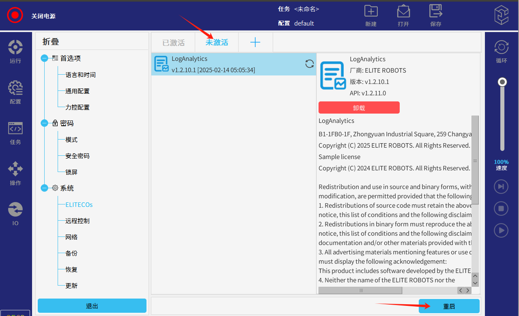Viewport: 519px width, 316px height.
Task: Collapse the Password (密码) tree node
Action: [x=45, y=123]
